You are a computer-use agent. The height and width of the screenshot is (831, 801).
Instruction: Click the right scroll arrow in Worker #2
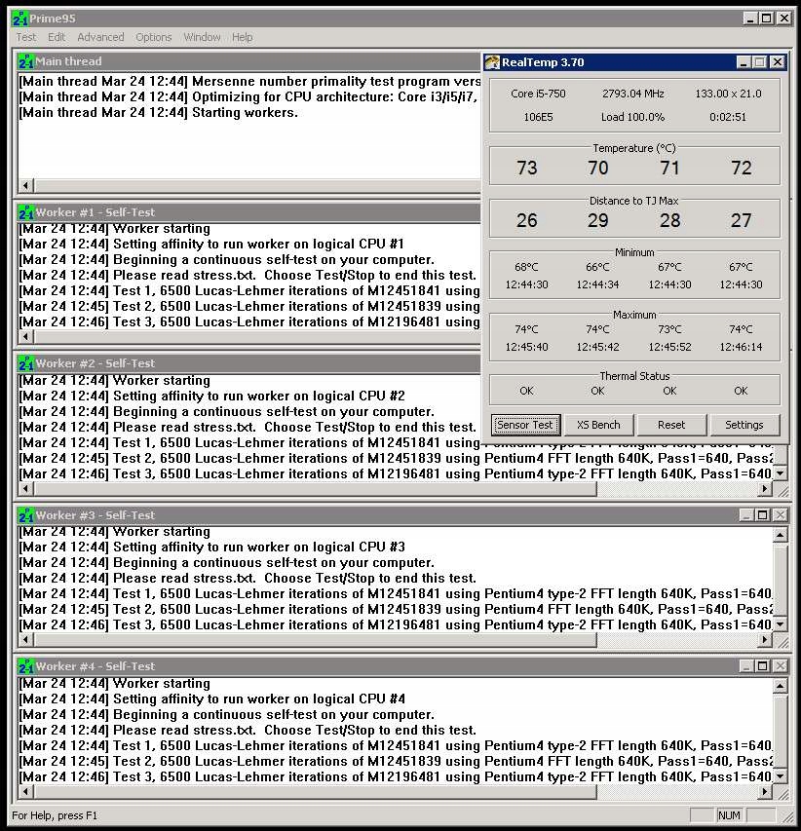[x=764, y=488]
